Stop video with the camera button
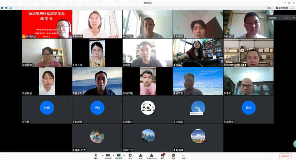 107,155
